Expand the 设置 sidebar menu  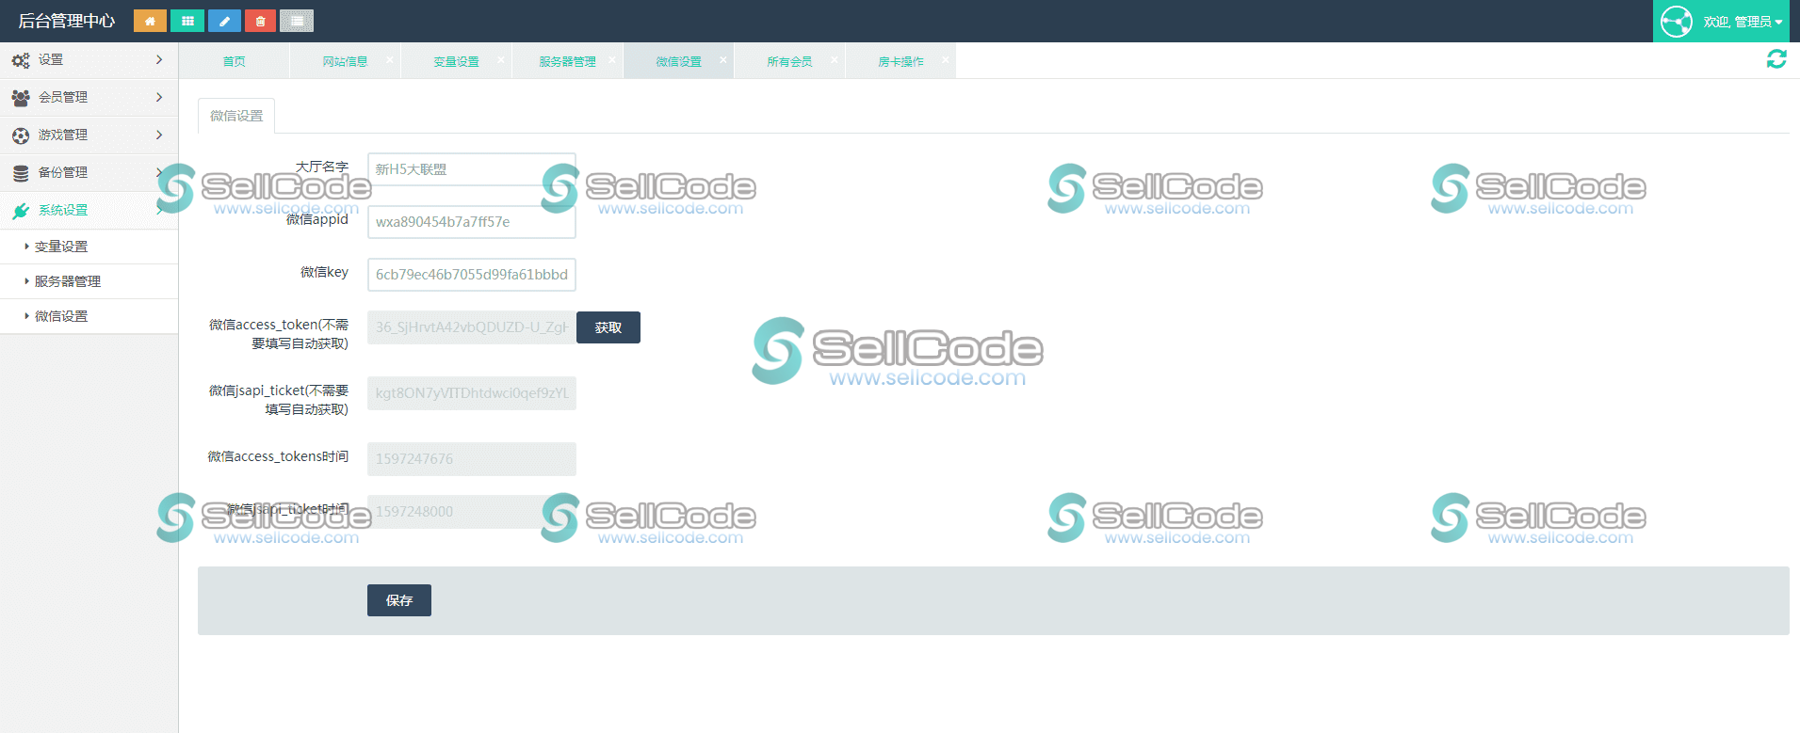89,60
